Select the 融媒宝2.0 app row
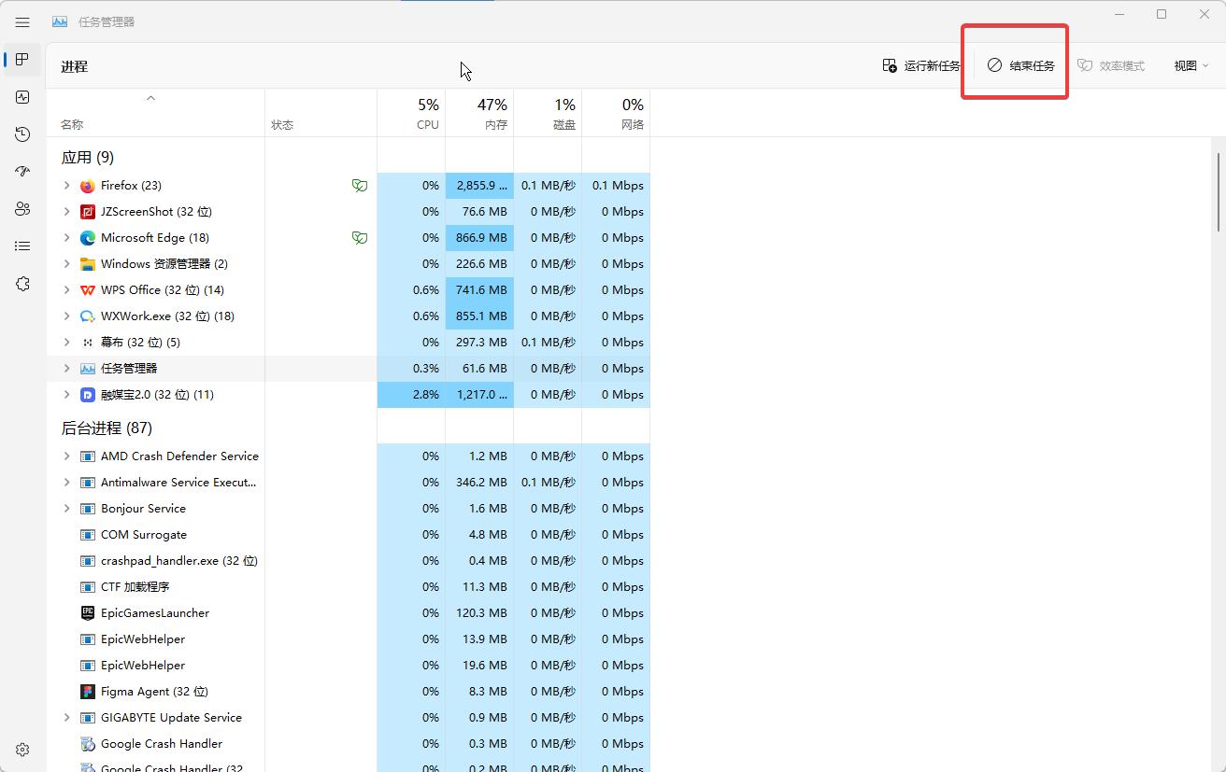Viewport: 1226px width, 772px height. (157, 395)
